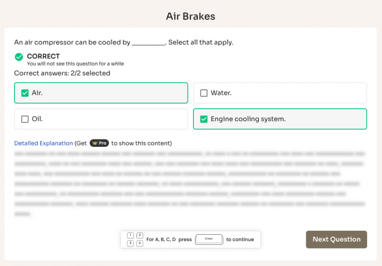Viewport: 382px width, 266px height.
Task: Click the keyboard key 4 icon
Action: pos(140,243)
